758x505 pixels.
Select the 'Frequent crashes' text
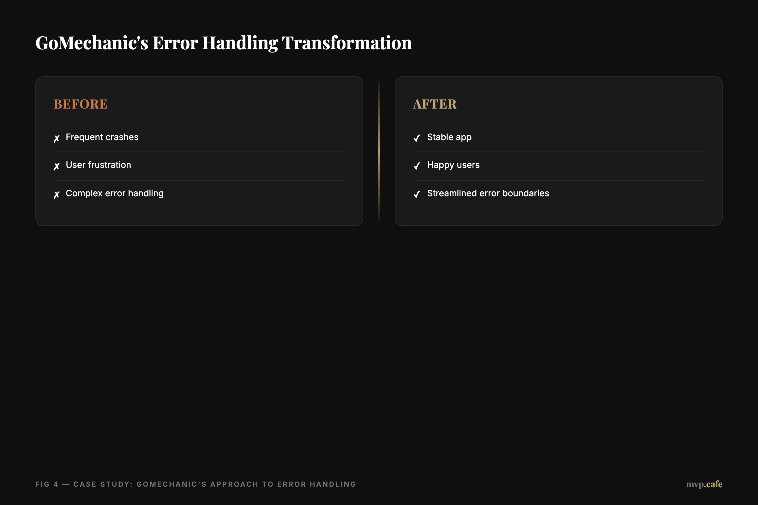102,137
